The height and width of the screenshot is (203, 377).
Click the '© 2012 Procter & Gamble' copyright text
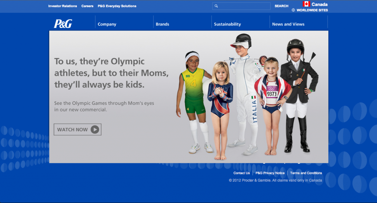[275, 181]
